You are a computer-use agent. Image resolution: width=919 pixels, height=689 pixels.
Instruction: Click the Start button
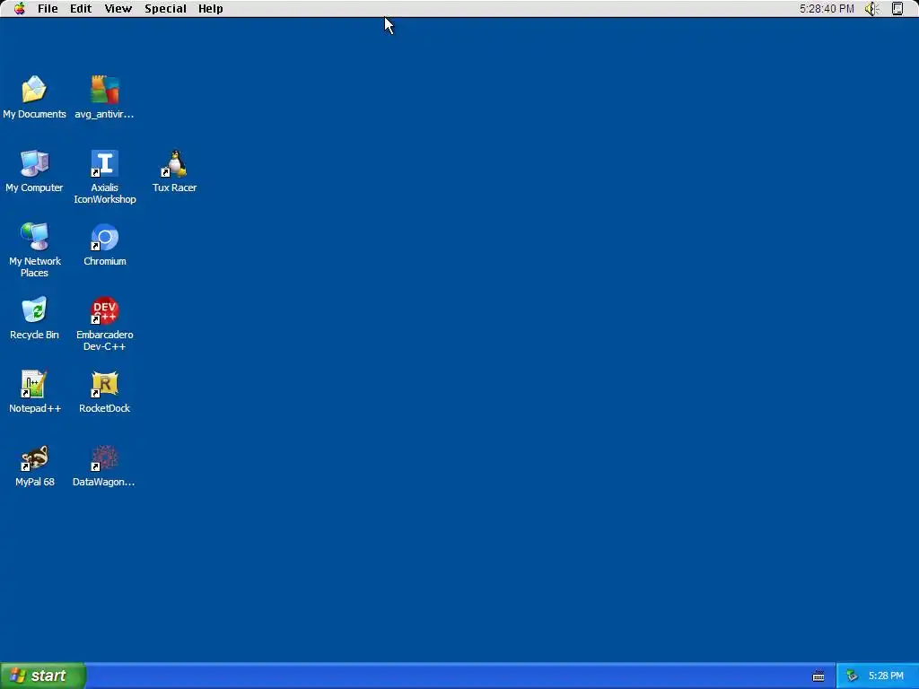pyautogui.click(x=43, y=676)
